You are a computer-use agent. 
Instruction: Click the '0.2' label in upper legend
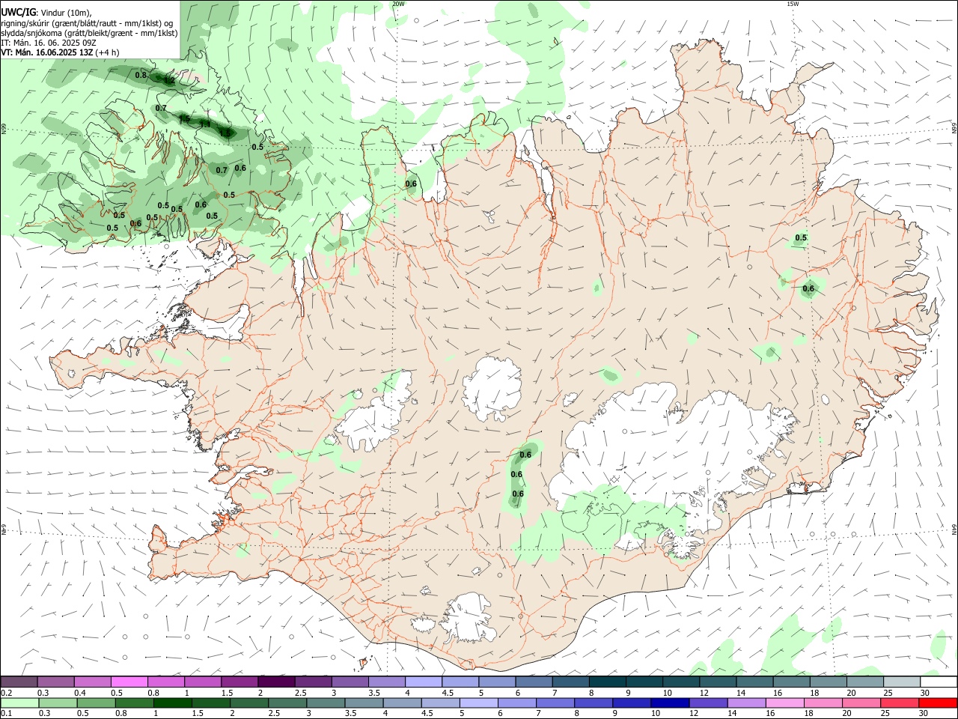tap(7, 693)
